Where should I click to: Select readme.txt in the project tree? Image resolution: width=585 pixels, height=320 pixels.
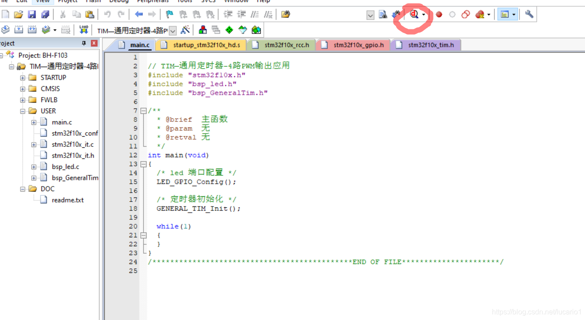[x=67, y=200]
